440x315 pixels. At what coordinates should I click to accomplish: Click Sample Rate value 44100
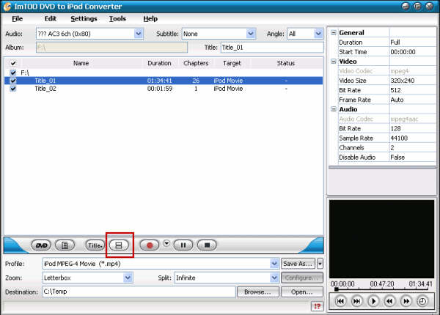coord(399,138)
